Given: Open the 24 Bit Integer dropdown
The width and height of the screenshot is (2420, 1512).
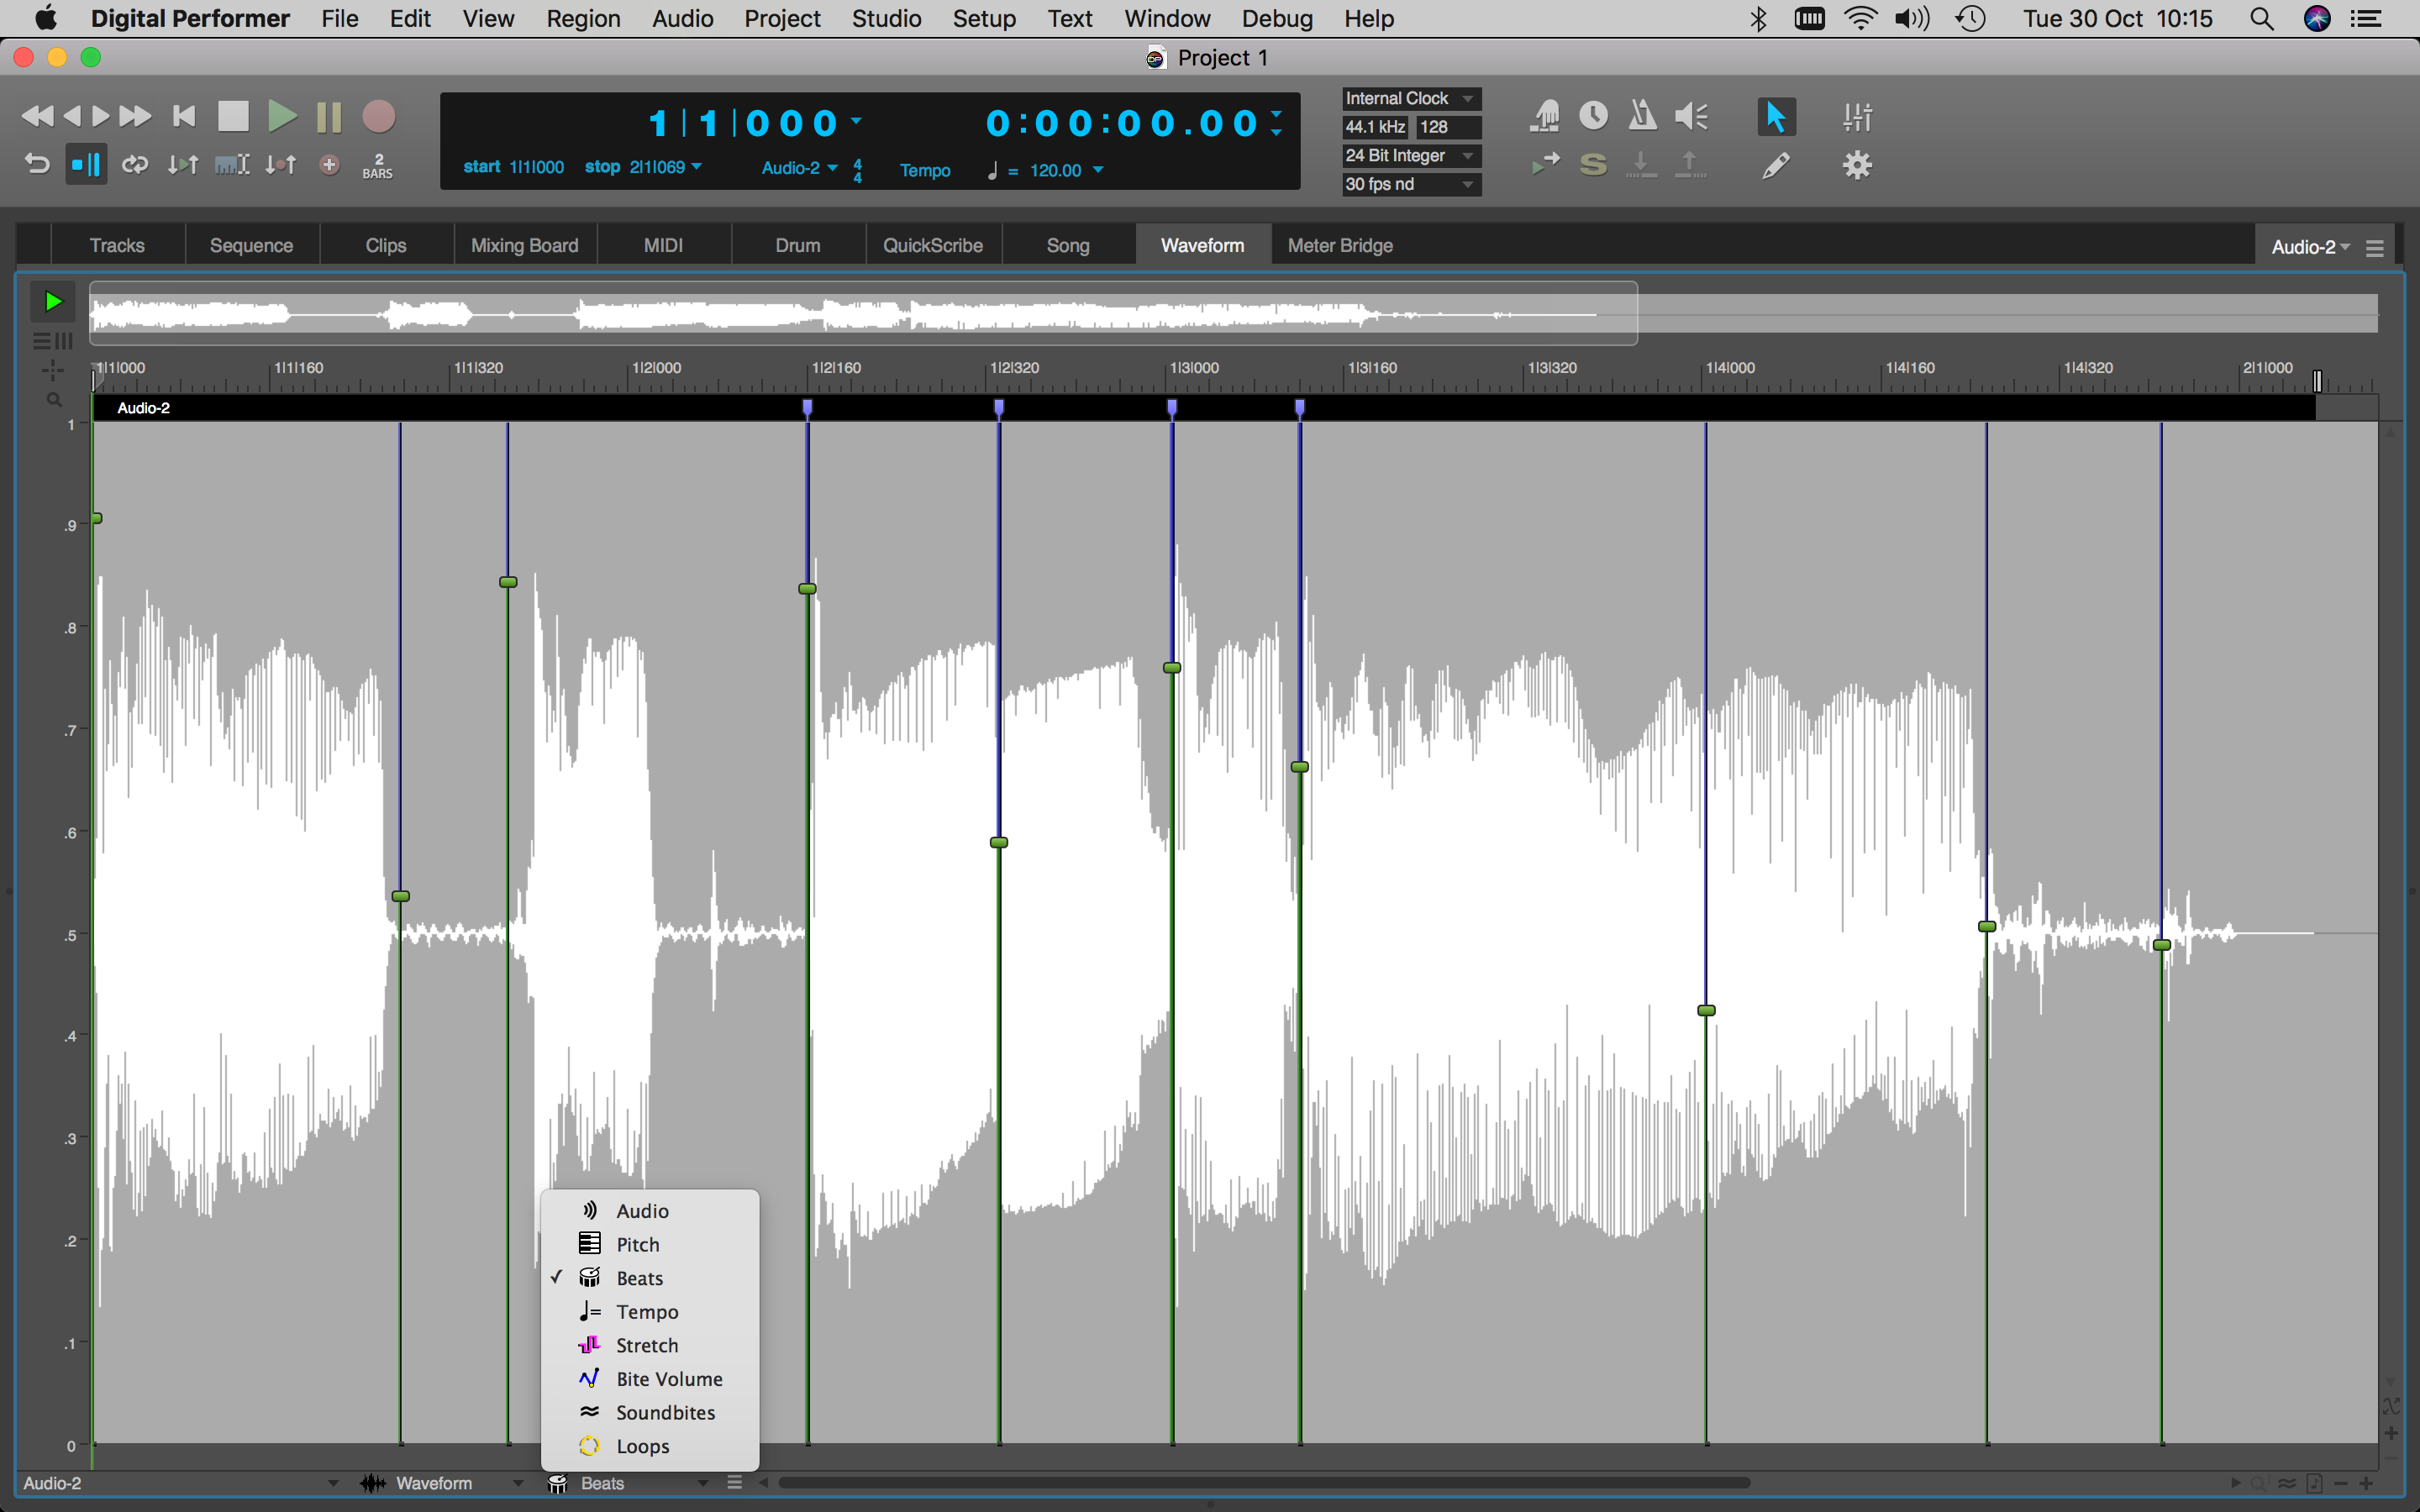Looking at the screenshot, I should 1411,156.
